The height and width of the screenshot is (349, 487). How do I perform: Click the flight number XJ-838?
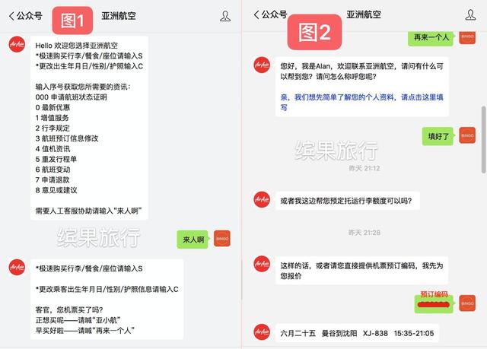point(375,333)
